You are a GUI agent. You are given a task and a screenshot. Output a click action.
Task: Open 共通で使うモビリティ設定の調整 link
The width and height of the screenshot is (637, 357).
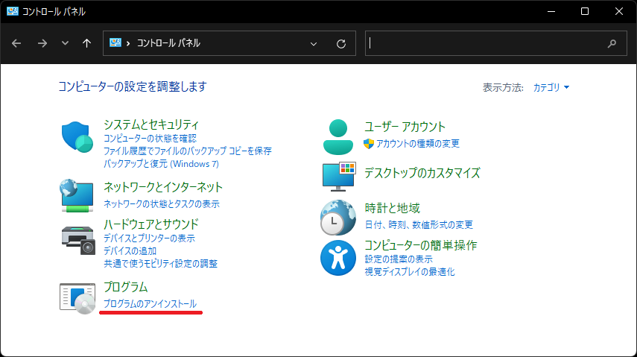click(x=160, y=264)
